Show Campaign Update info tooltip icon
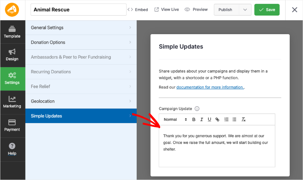The height and width of the screenshot is (180, 303). (x=197, y=109)
